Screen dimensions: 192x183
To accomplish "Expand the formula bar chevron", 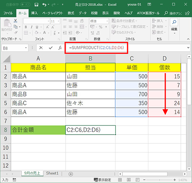I will click(188, 48).
